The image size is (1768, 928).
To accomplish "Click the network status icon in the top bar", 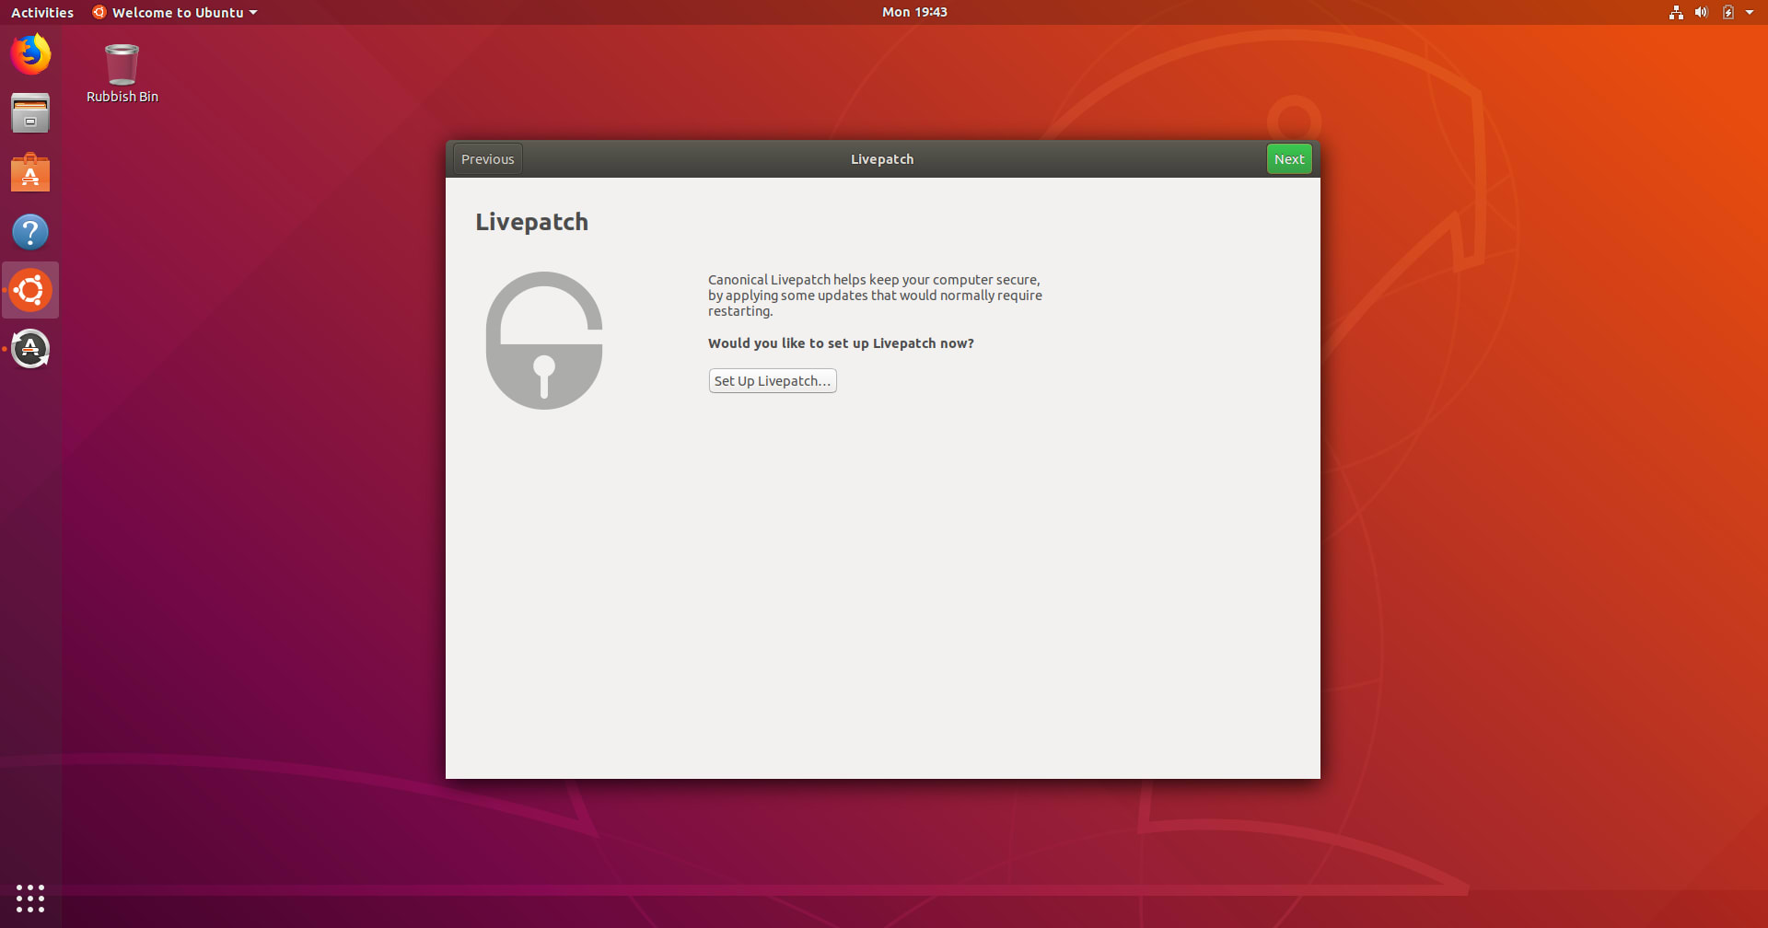I will tap(1676, 12).
